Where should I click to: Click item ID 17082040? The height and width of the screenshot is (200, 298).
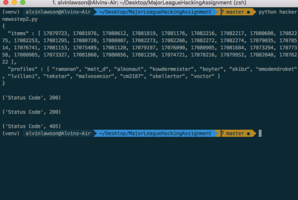click(262, 55)
